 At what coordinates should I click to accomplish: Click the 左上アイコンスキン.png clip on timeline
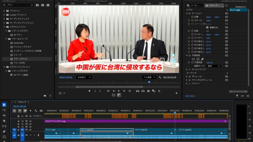pos(136,121)
